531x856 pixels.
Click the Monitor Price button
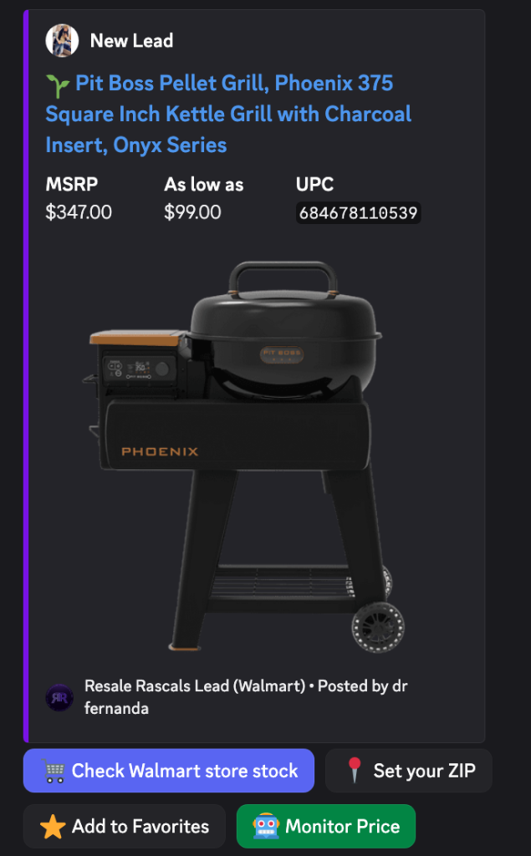pos(326,827)
